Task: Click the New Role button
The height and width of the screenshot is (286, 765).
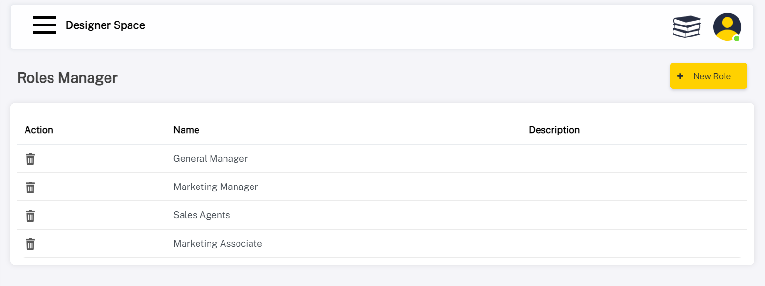Action: pos(708,76)
